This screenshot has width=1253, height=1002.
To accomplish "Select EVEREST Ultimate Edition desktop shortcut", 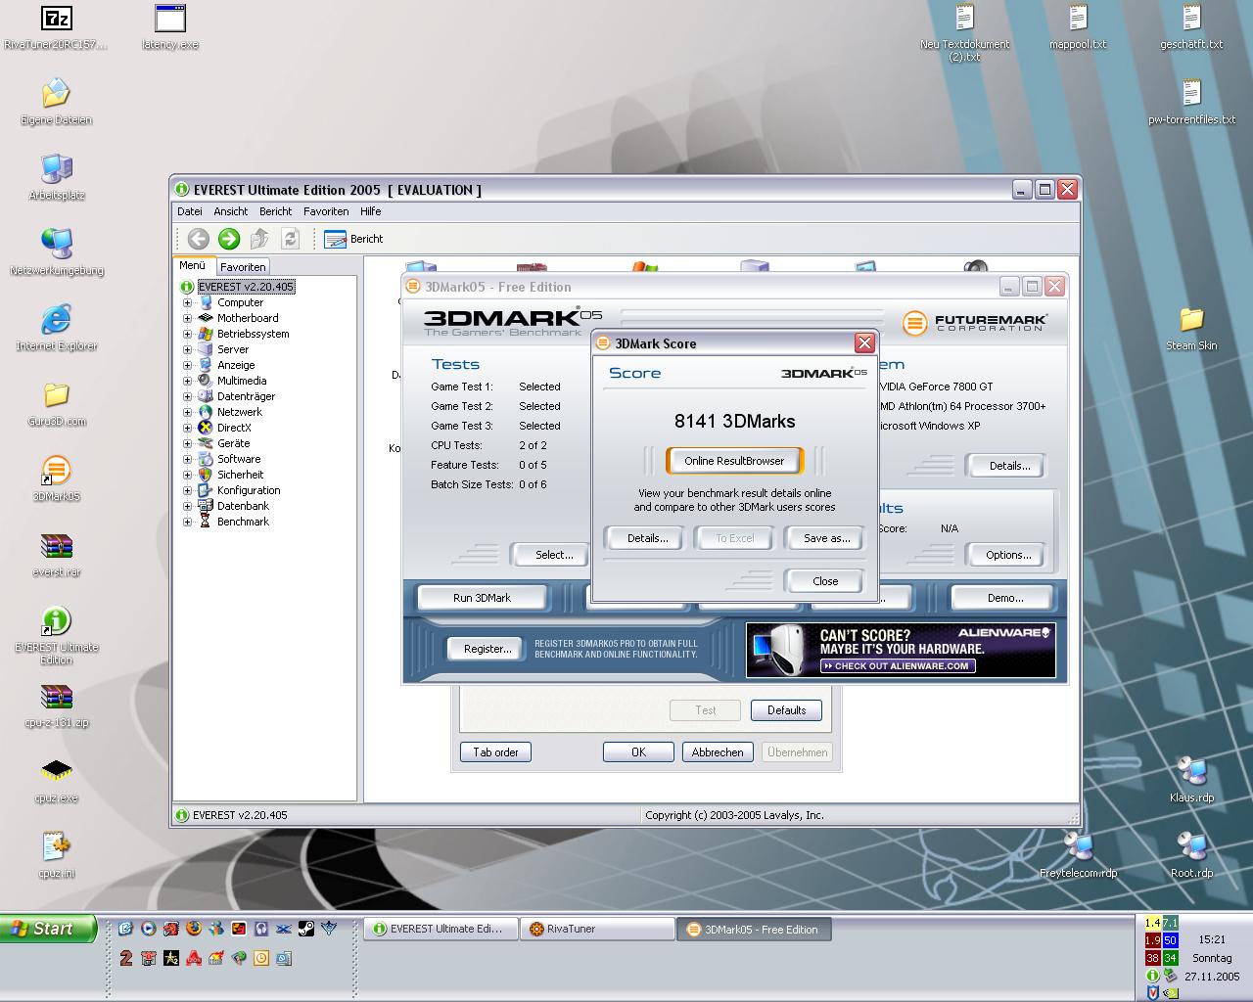I will pos(56,635).
